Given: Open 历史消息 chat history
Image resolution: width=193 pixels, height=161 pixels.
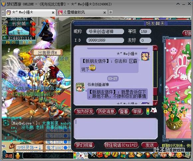Looking at the screenshot, I should [106, 112].
